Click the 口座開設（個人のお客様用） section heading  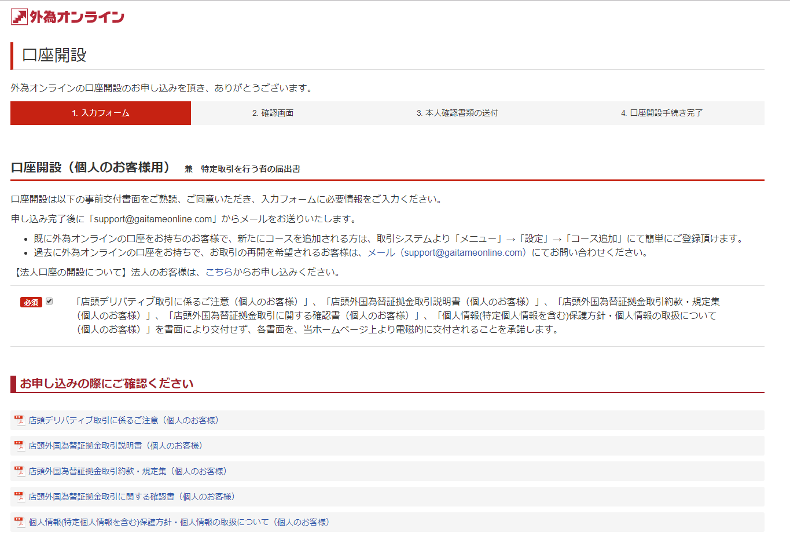pyautogui.click(x=91, y=167)
